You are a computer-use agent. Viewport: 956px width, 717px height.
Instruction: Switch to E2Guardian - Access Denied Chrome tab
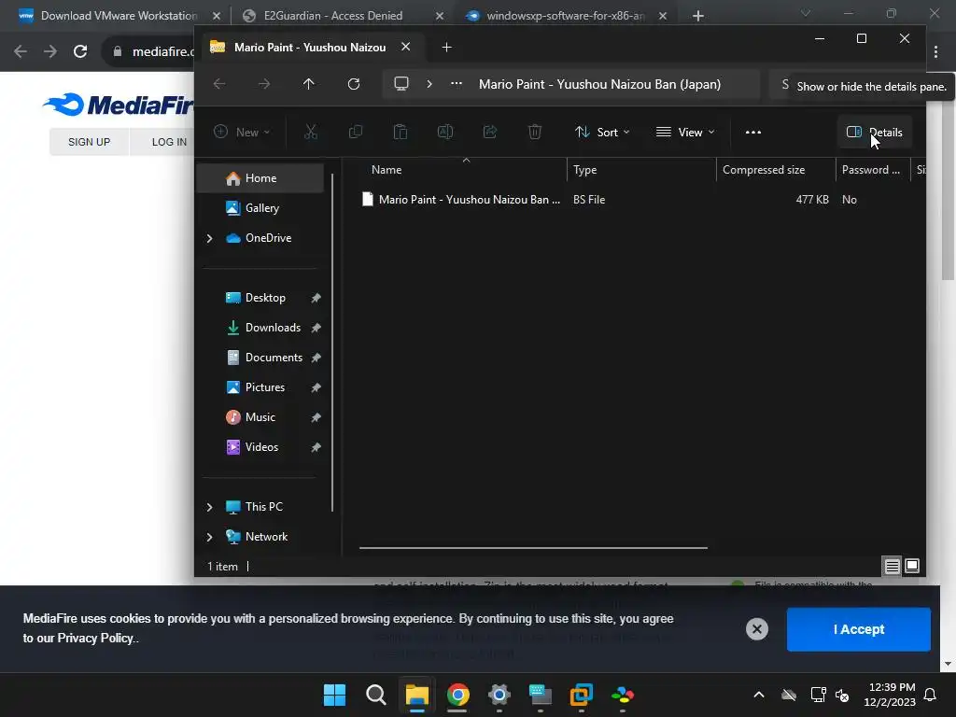click(342, 16)
